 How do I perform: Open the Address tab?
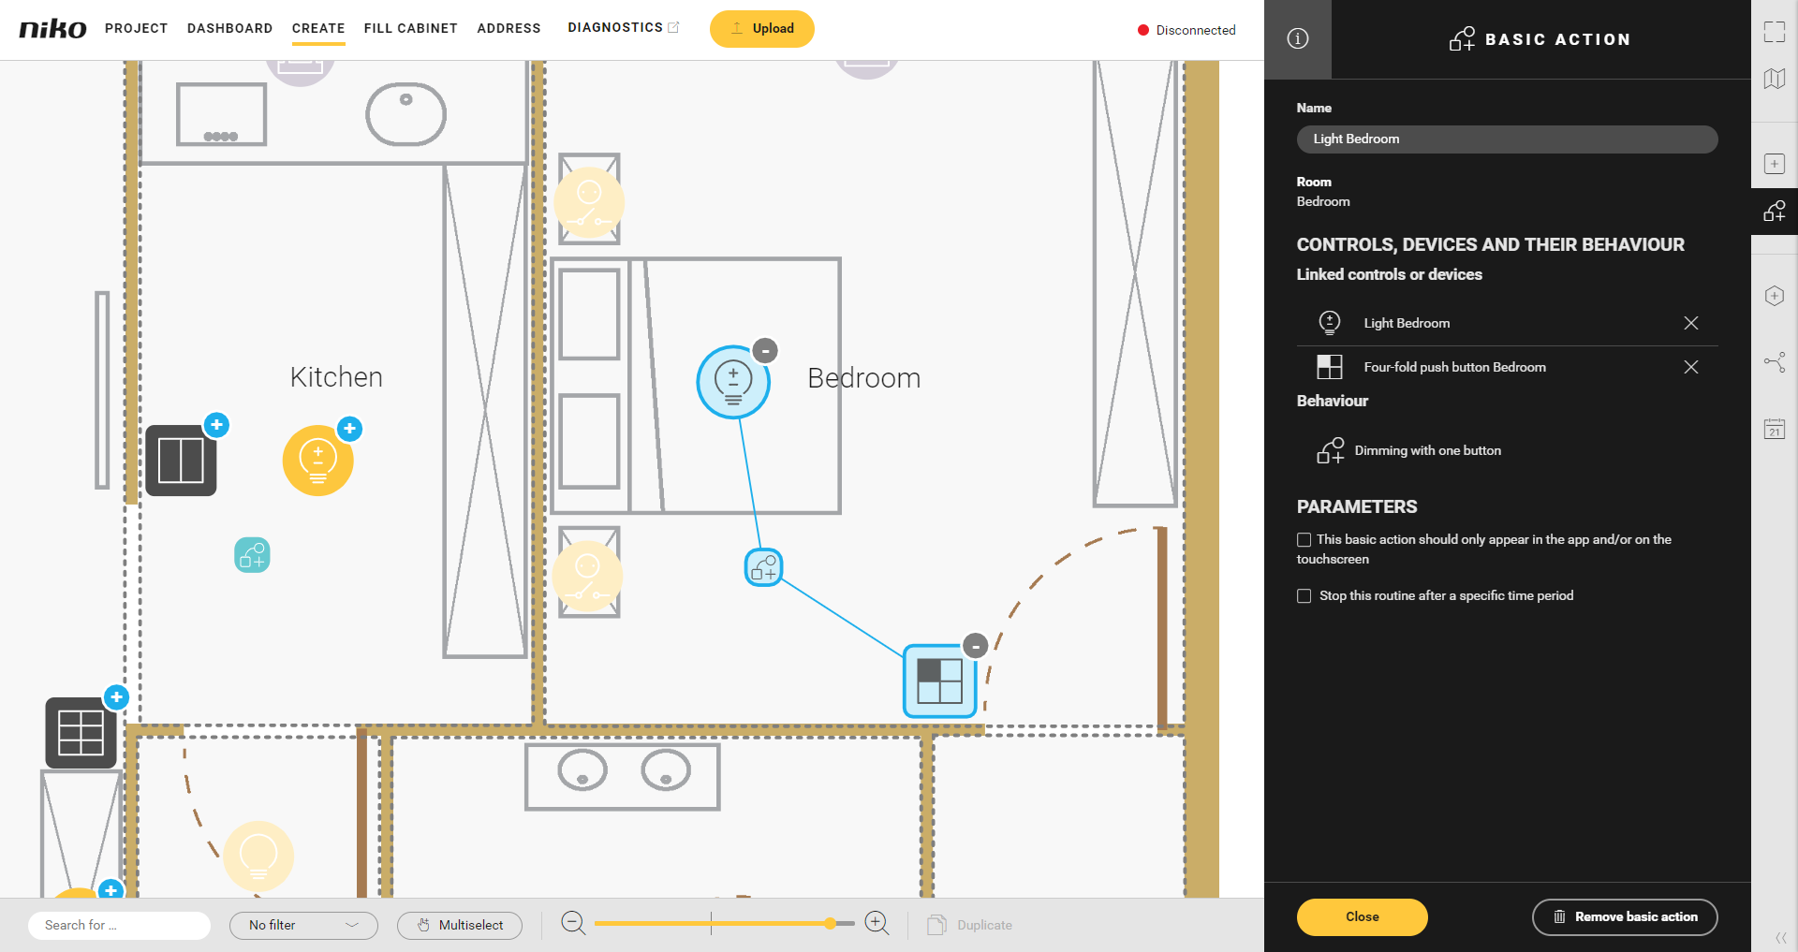509,28
